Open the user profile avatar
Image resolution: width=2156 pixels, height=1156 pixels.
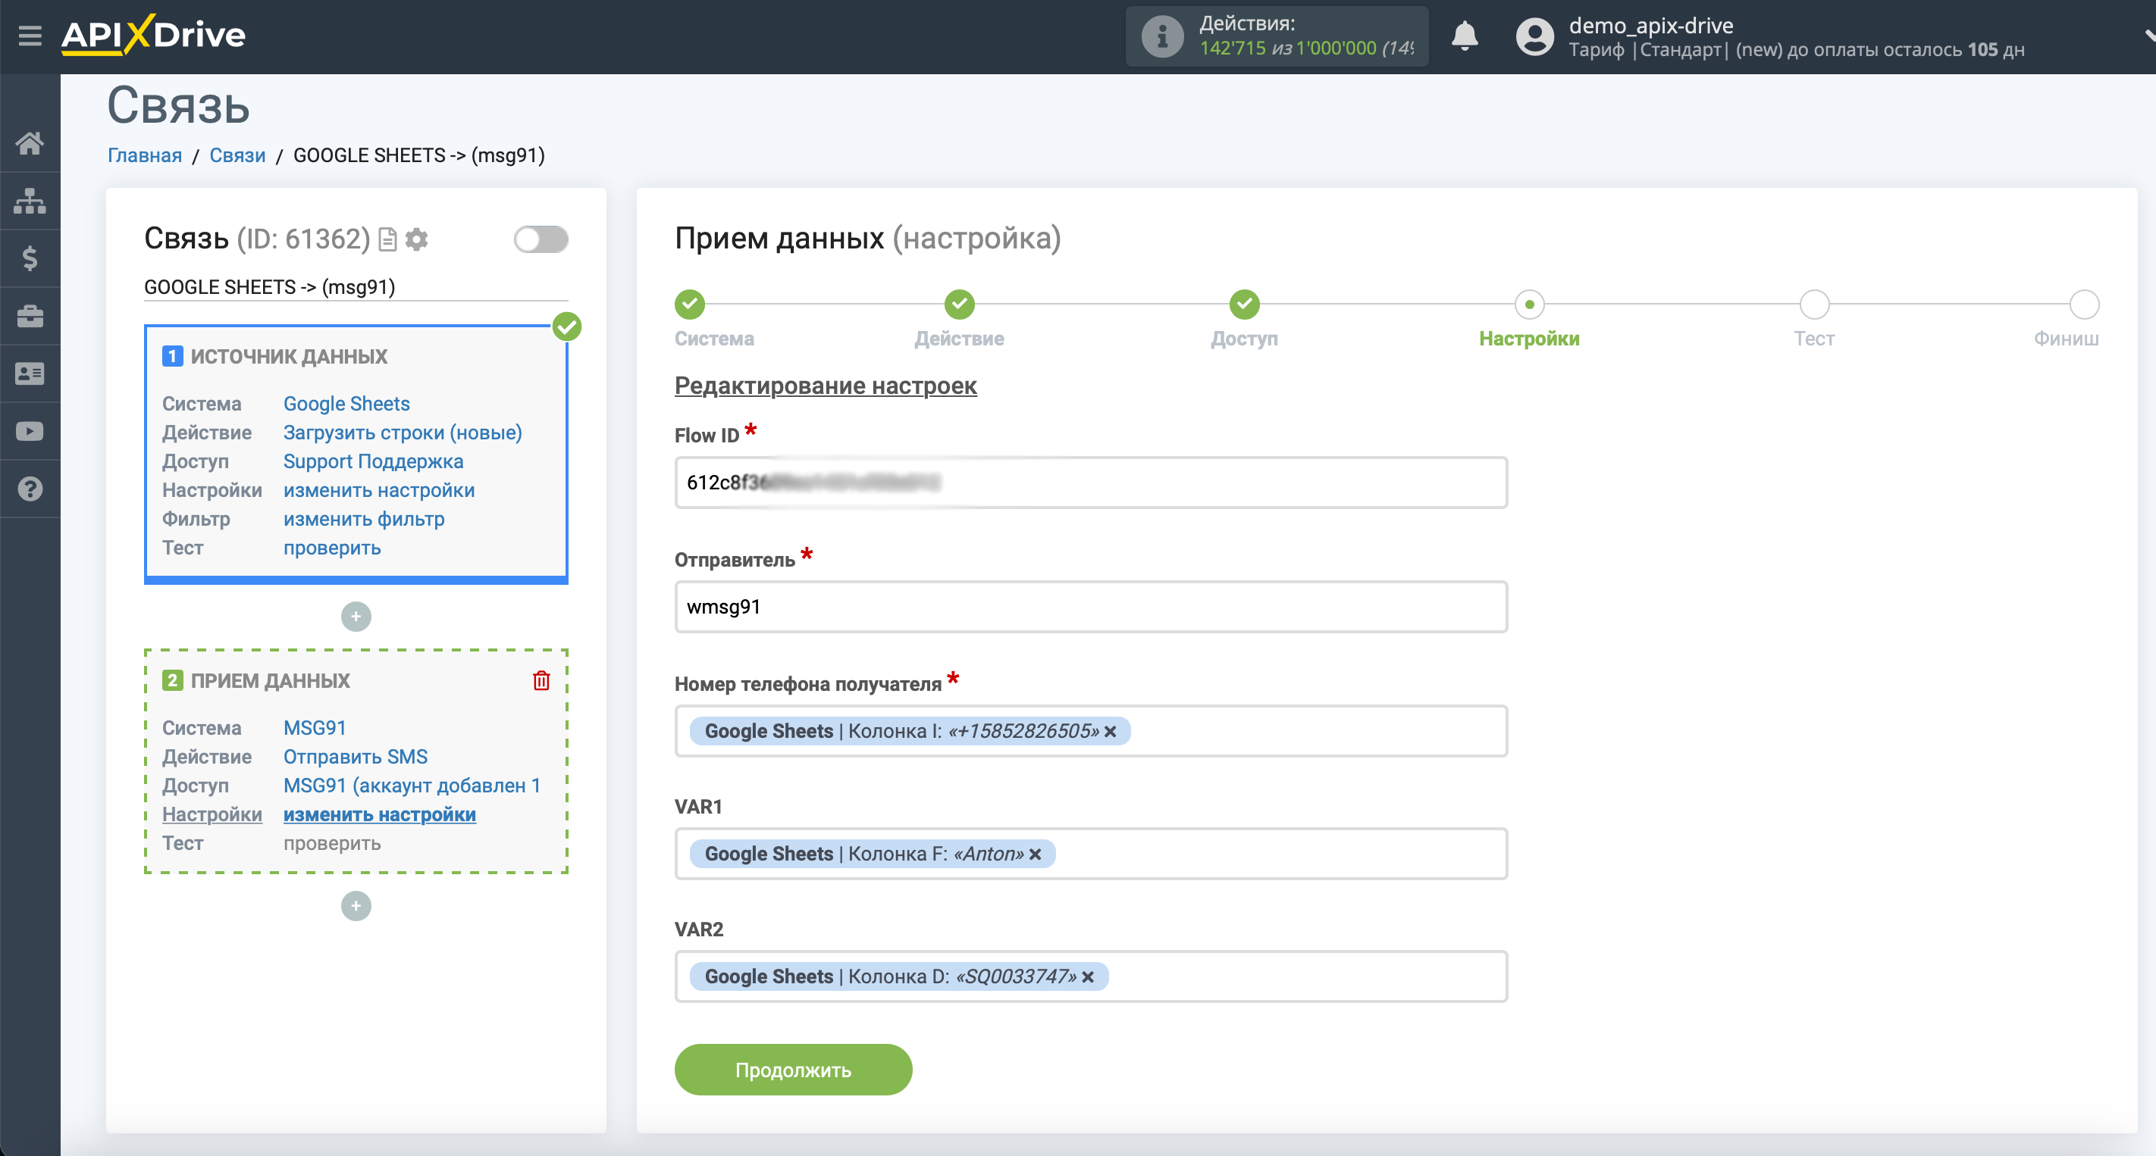pos(1535,37)
